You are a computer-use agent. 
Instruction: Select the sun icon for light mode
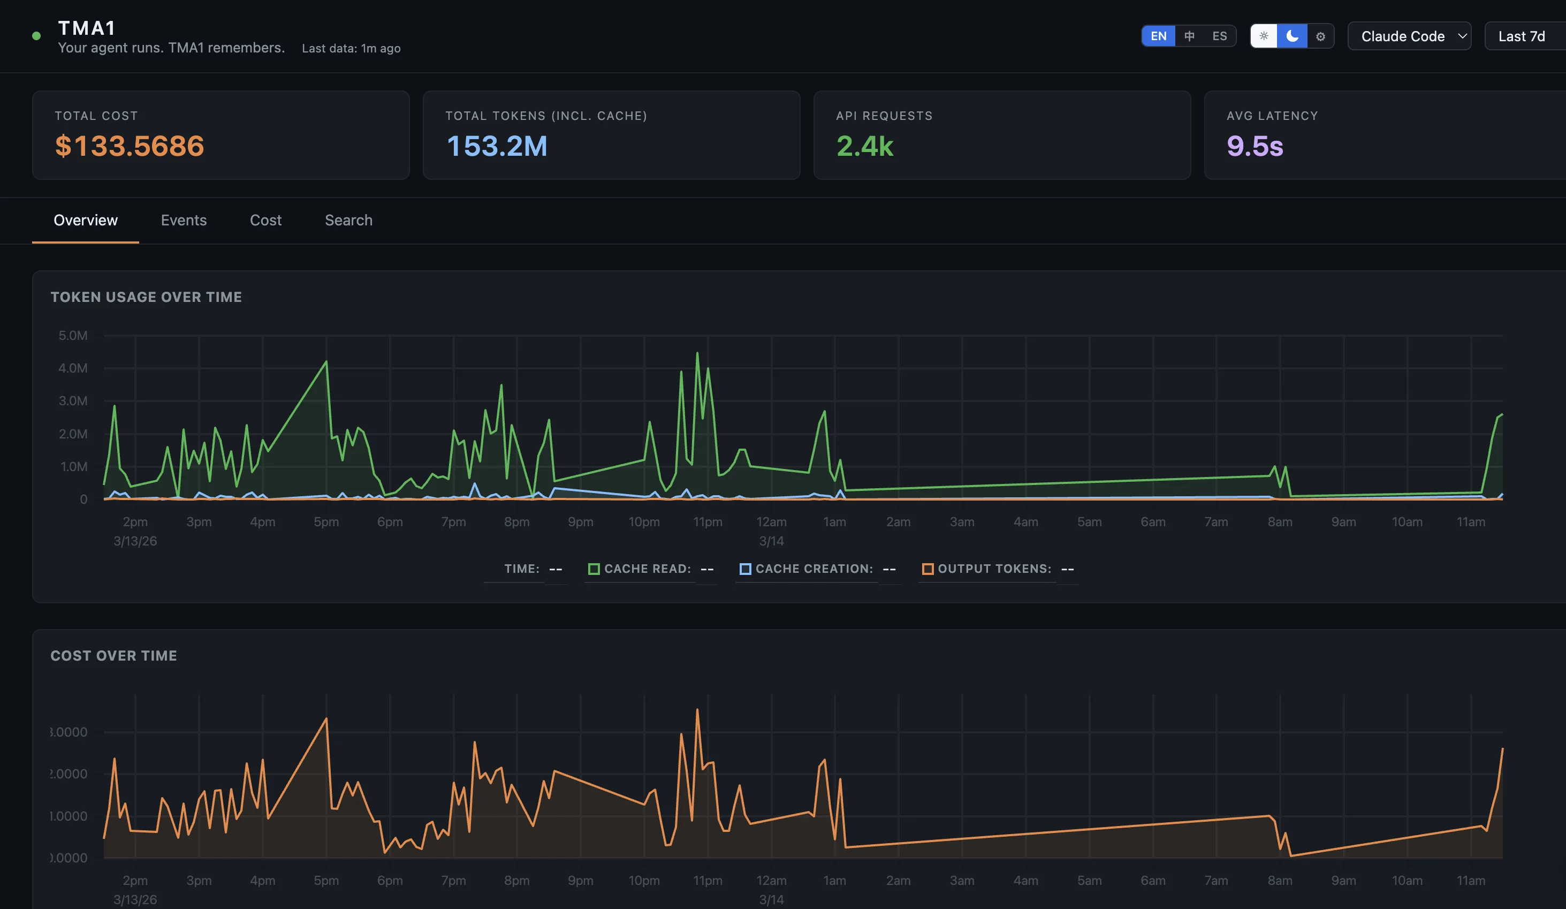pyautogui.click(x=1264, y=36)
